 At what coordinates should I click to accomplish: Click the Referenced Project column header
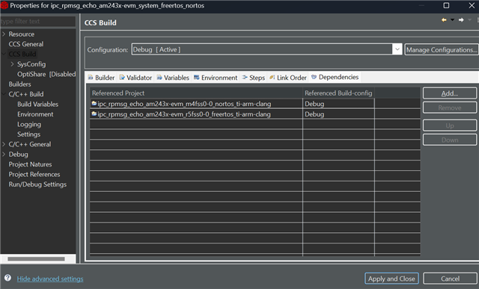point(196,93)
